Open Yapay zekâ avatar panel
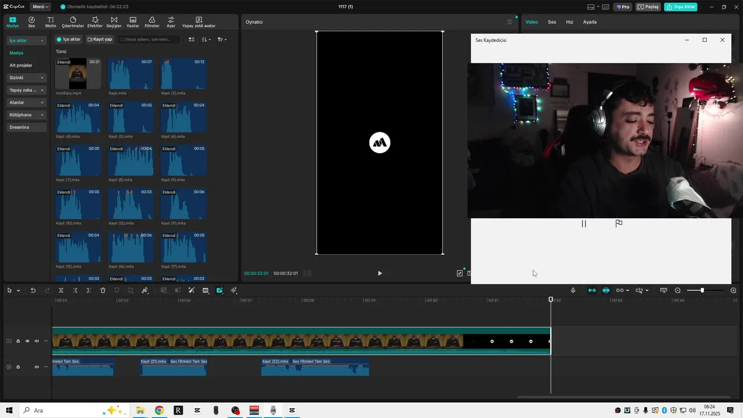The width and height of the screenshot is (743, 418). (x=199, y=22)
